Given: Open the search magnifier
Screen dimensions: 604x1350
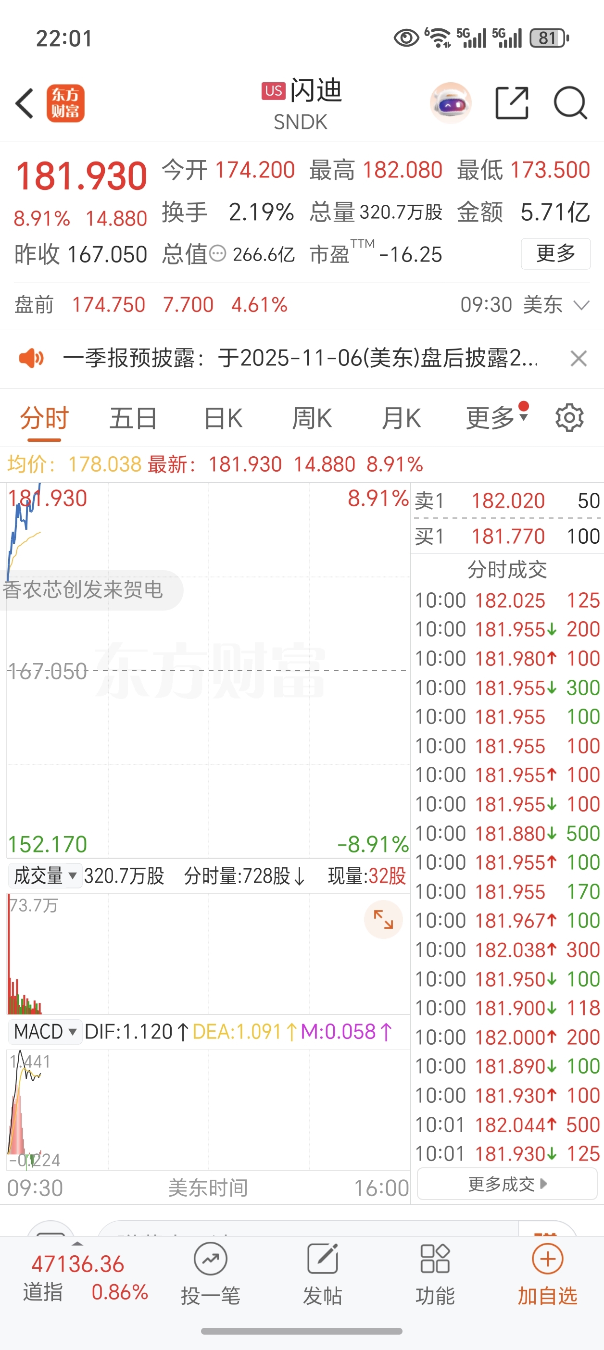Looking at the screenshot, I should 570,103.
